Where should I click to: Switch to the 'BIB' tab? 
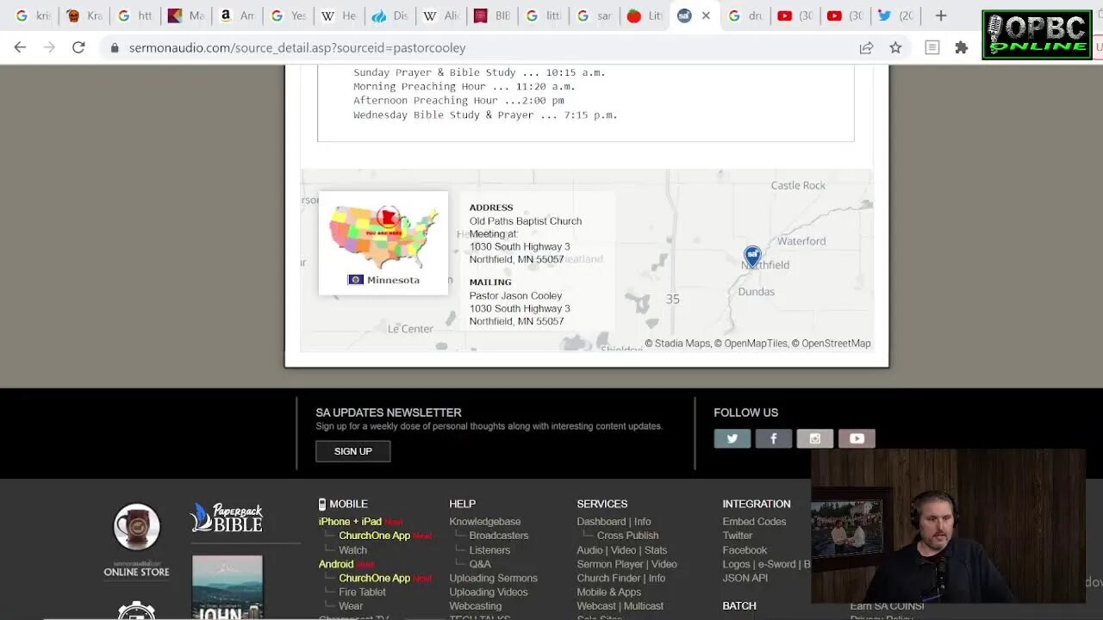491,15
